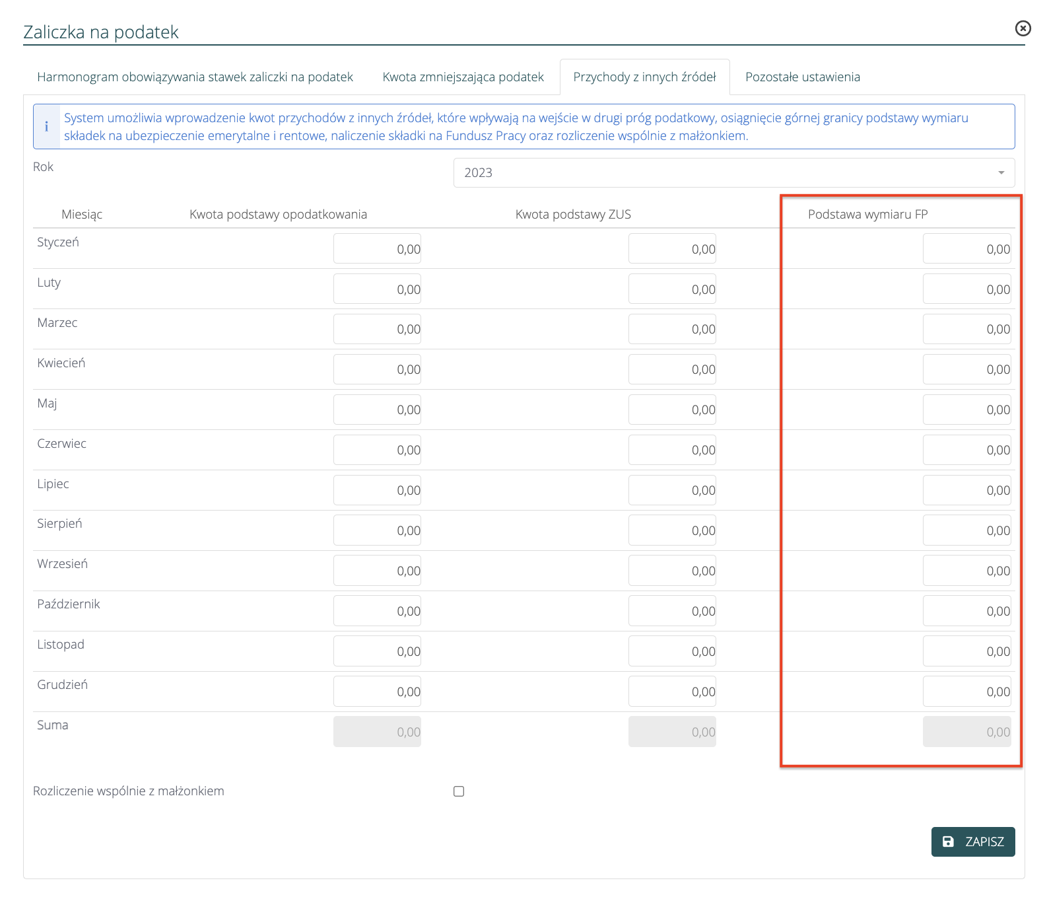Image resolution: width=1047 pixels, height=897 pixels.
Task: Select the Przychody z innych źródeł tab
Action: (644, 77)
